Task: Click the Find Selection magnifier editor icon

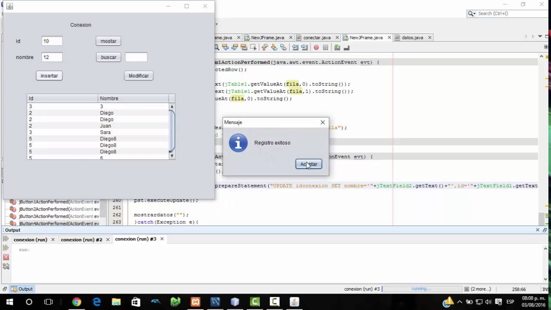Action: (x=217, y=47)
